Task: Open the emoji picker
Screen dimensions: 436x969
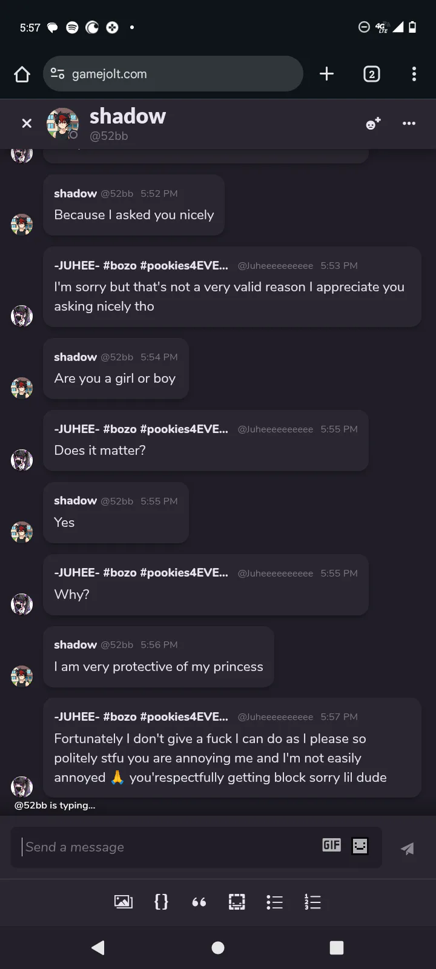Action: click(x=360, y=845)
